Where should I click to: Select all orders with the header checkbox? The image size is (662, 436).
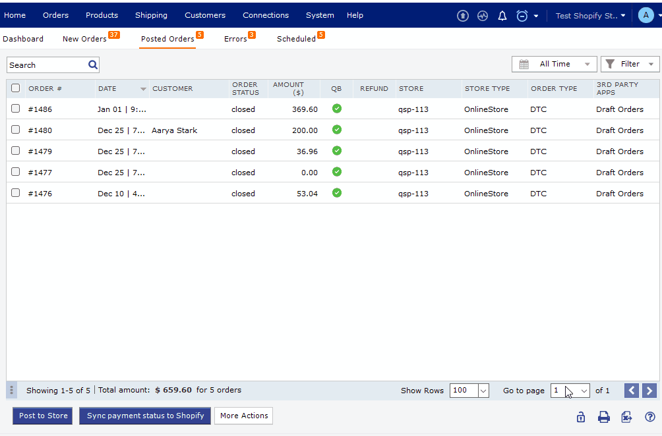pos(15,88)
